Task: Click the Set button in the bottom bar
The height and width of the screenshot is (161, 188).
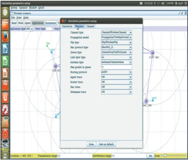Action: click(151, 156)
